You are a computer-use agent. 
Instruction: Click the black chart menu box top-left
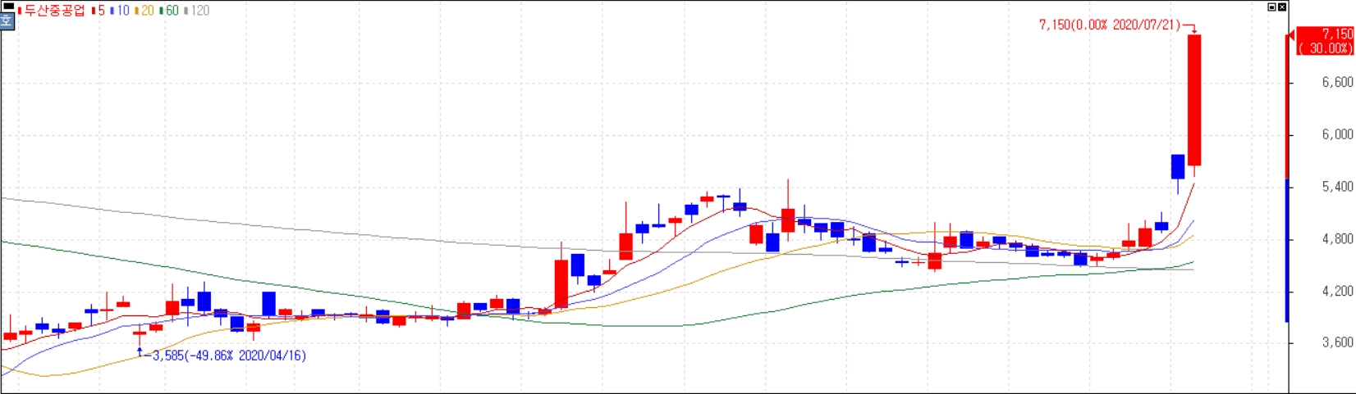(7, 7)
